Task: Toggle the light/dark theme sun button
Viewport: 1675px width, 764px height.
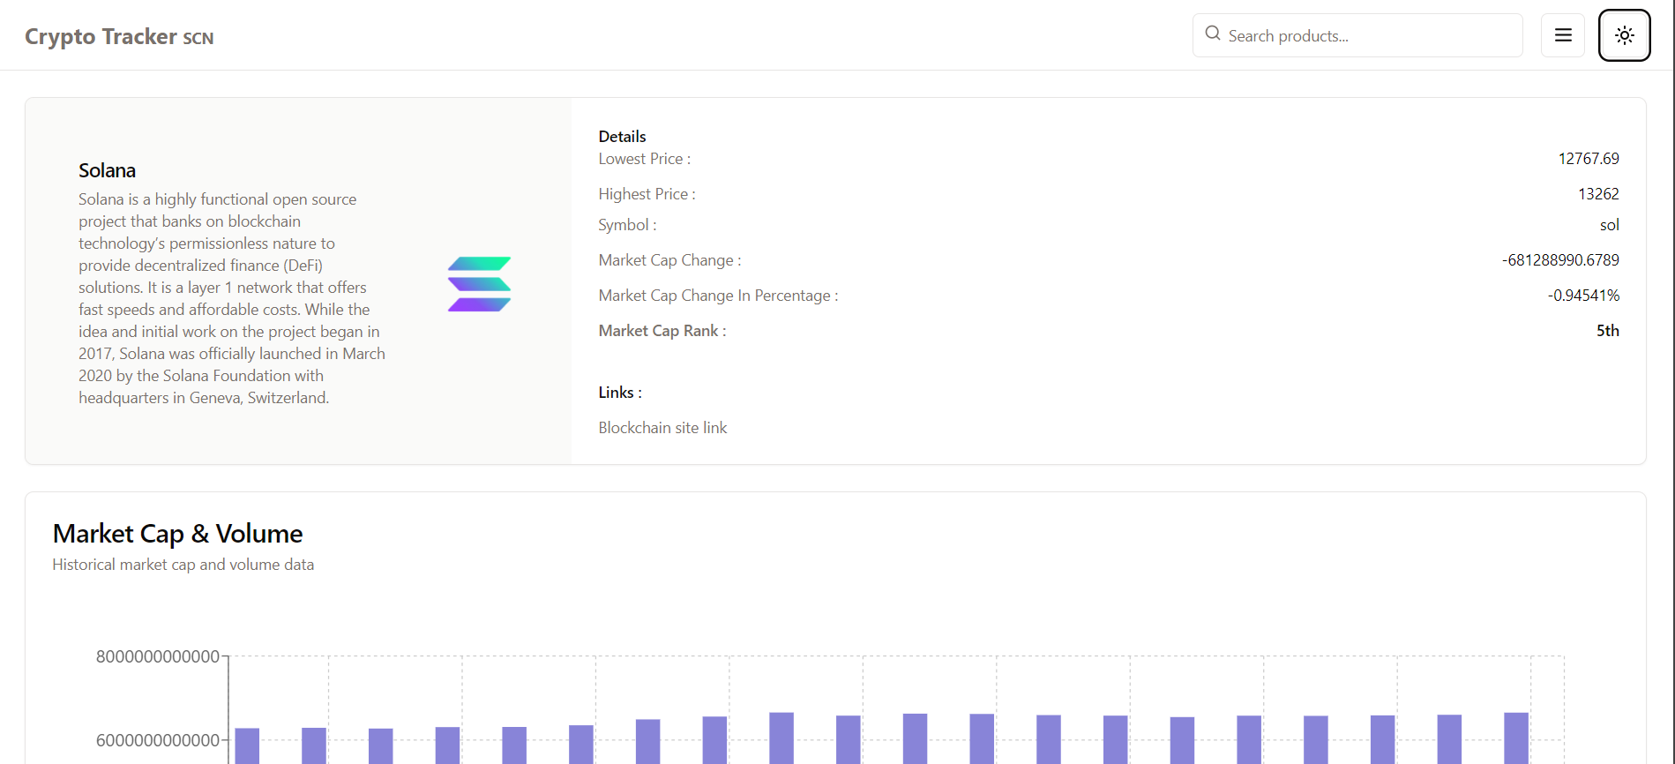Action: pyautogui.click(x=1624, y=35)
